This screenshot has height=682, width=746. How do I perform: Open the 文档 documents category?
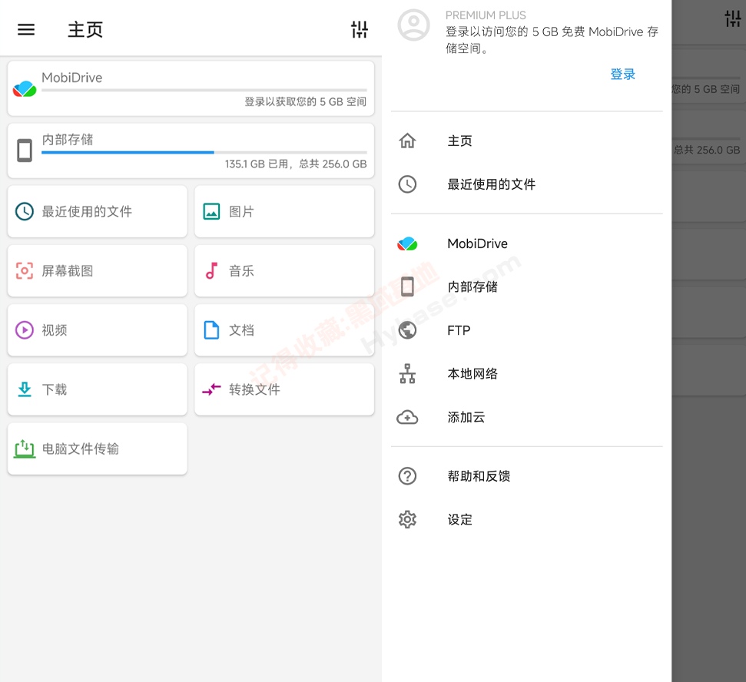284,330
